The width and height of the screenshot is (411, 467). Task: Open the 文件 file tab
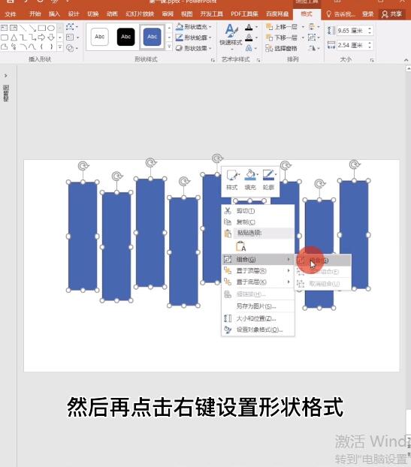click(x=11, y=14)
